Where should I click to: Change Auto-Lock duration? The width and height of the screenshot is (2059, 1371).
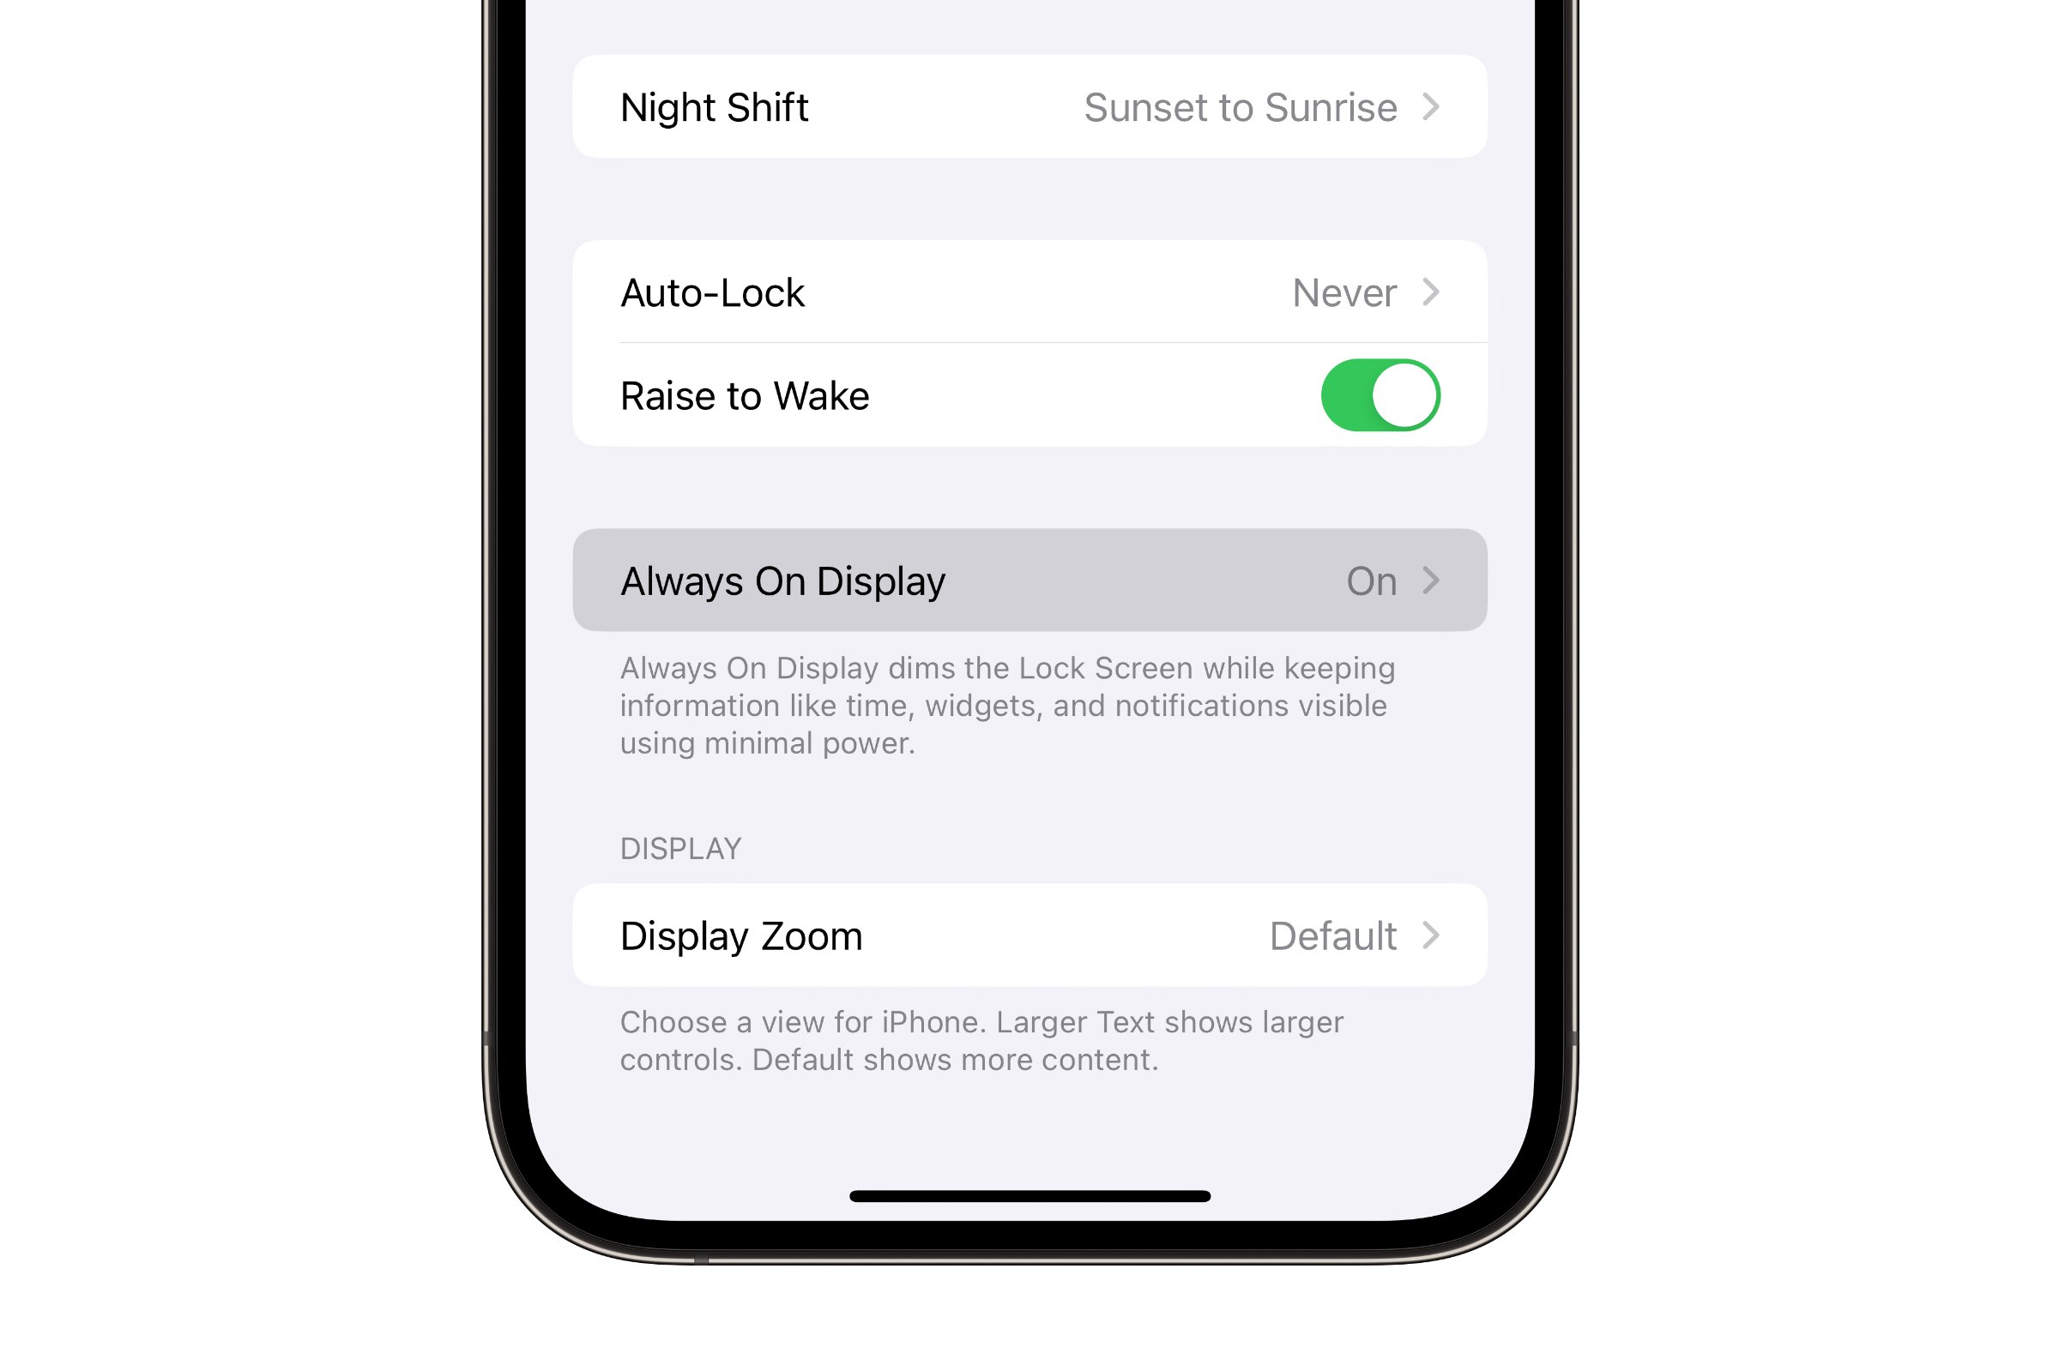point(1029,292)
